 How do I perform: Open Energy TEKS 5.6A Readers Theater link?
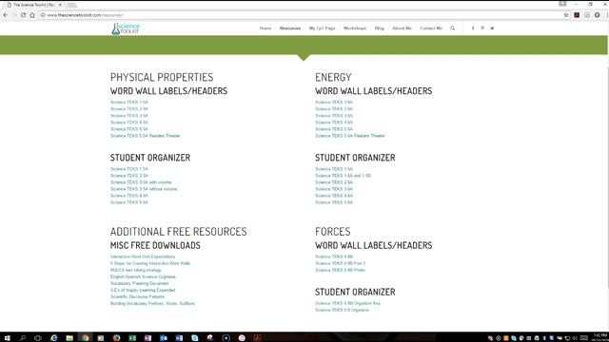350,136
